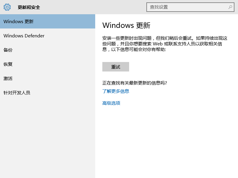Click the 更新和安全 header title
The width and height of the screenshot is (238, 178).
click(29, 7)
